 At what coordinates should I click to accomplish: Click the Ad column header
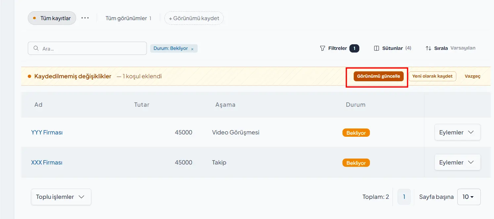[x=38, y=105]
